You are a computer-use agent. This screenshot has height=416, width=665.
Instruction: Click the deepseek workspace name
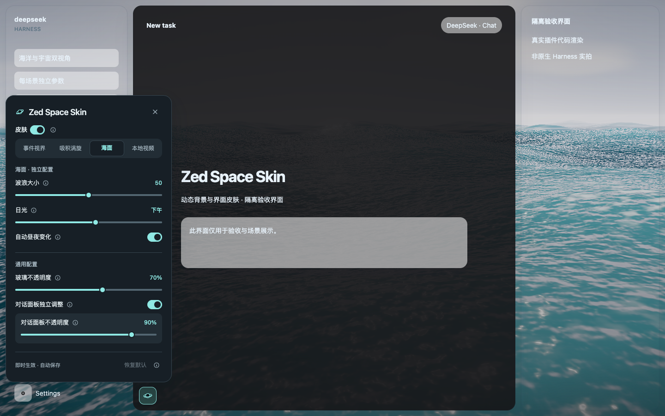coord(30,19)
